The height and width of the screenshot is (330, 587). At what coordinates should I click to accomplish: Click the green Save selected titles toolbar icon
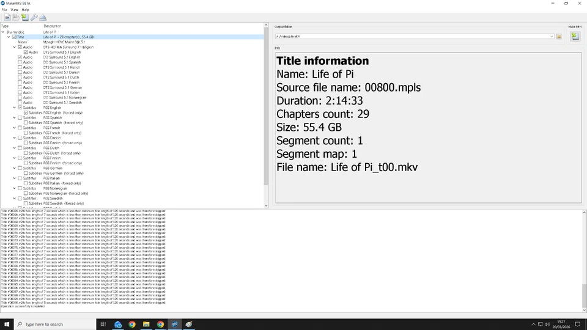point(24,18)
